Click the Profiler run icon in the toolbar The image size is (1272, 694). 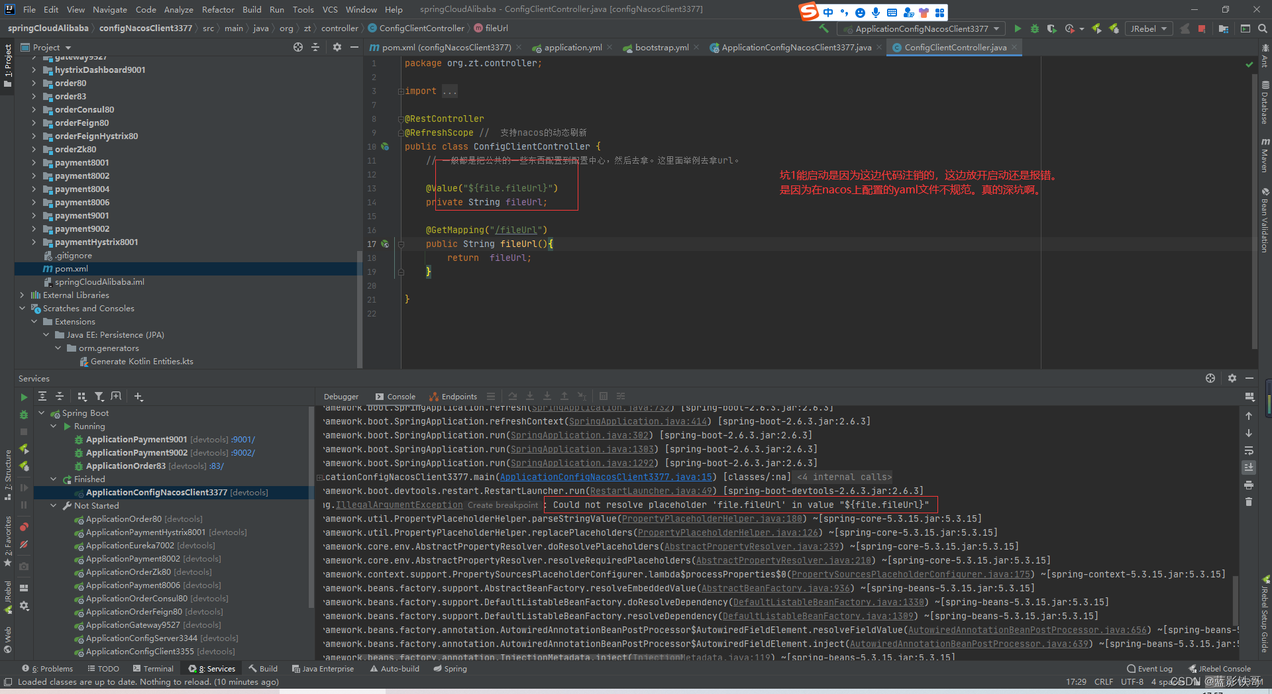pyautogui.click(x=1069, y=28)
